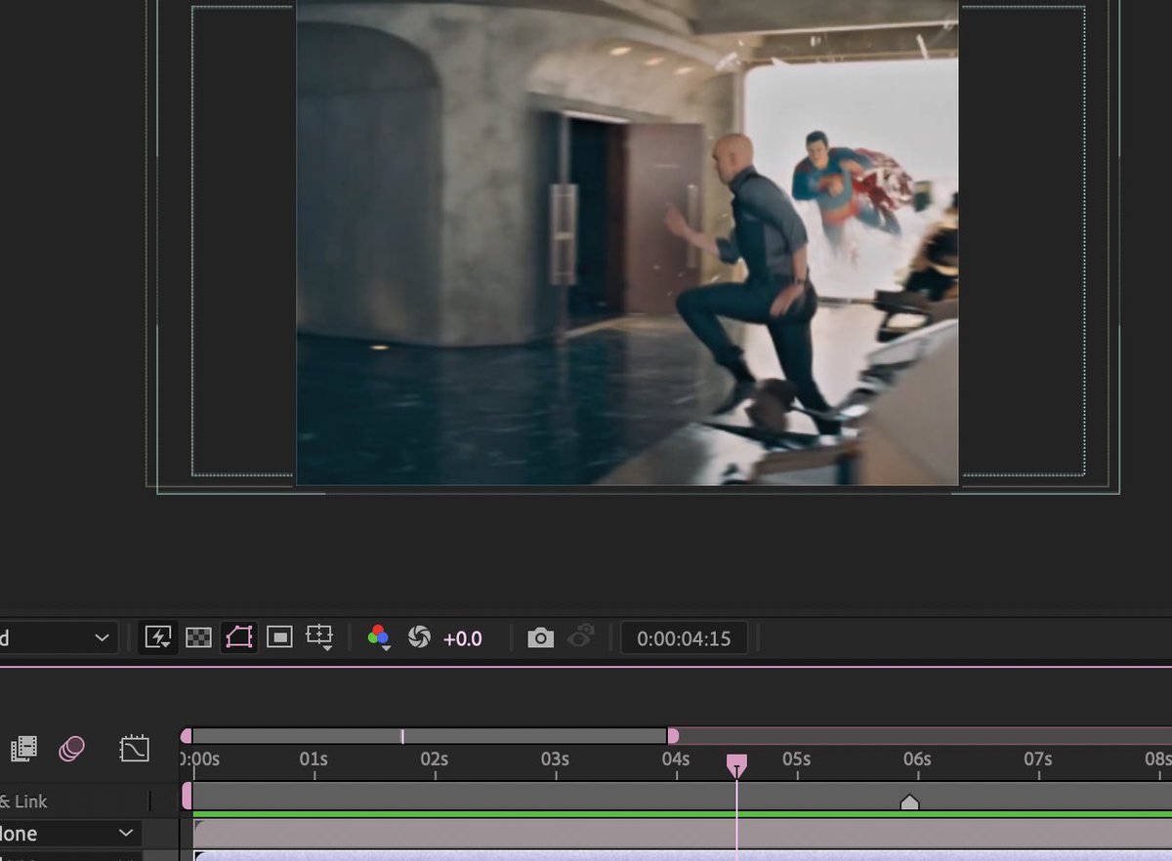
Task: Click the 02s mark on time ruler
Action: click(434, 759)
